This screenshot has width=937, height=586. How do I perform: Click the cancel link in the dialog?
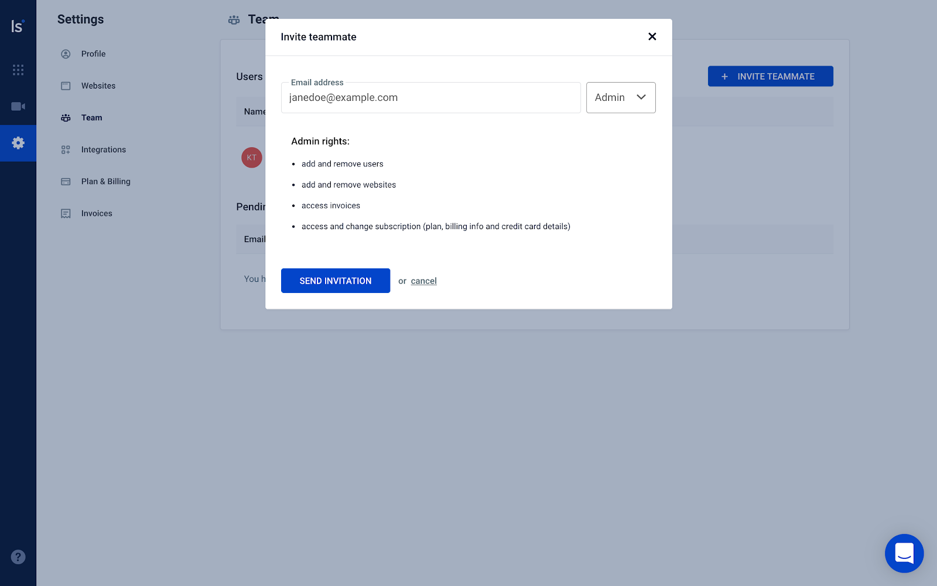tap(423, 281)
